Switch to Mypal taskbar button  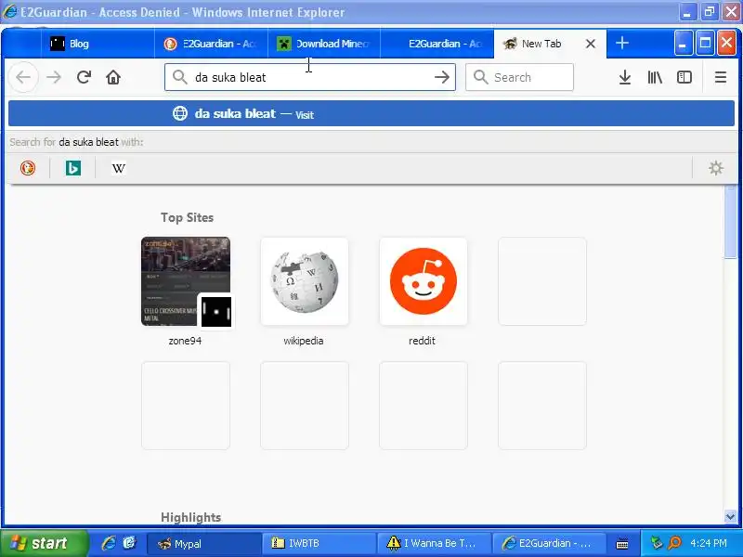(x=203, y=543)
